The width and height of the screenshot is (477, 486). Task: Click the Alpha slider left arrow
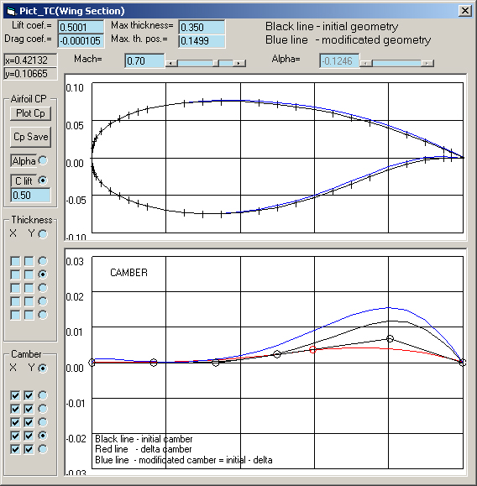point(366,63)
